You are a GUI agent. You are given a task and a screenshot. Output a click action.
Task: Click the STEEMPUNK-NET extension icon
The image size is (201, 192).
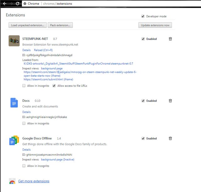pyautogui.click(x=14, y=41)
